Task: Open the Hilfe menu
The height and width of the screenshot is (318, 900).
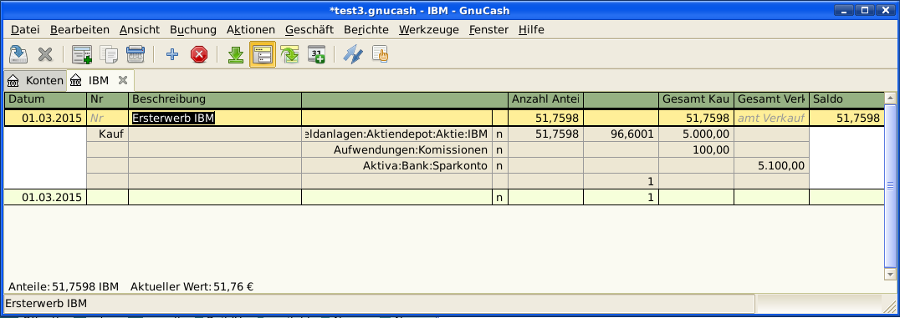Action: [531, 30]
